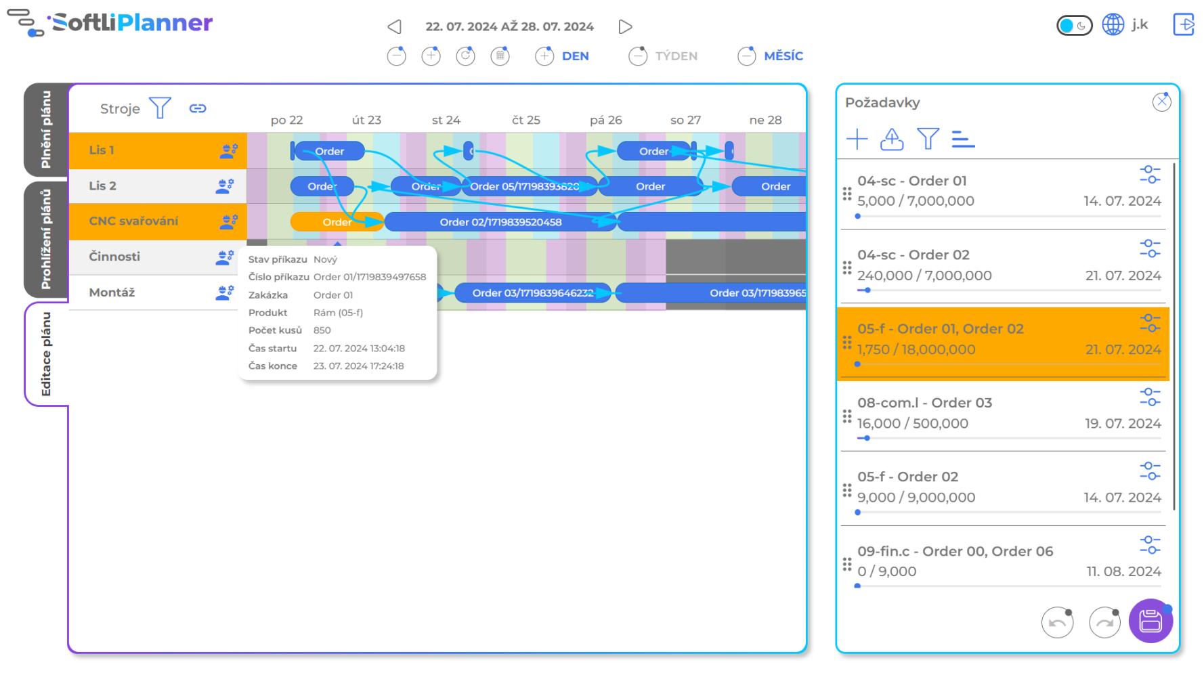Click the refresh view circular arrow icon

(465, 56)
